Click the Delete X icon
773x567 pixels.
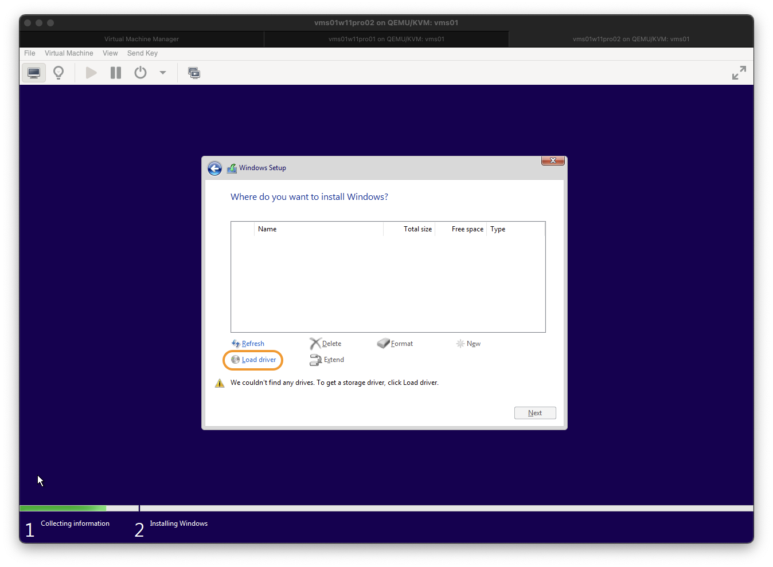click(x=315, y=344)
